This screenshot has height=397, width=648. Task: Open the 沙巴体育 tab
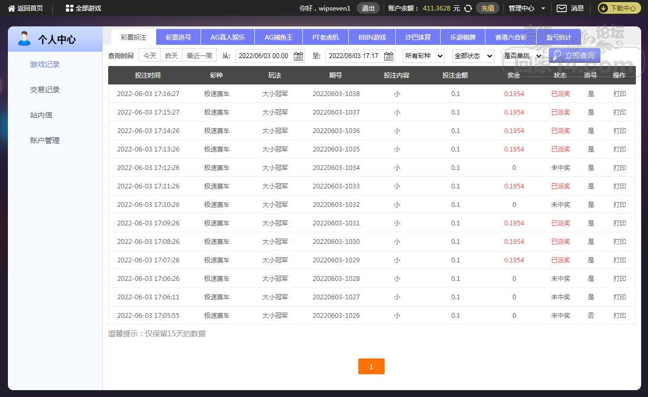click(x=418, y=37)
